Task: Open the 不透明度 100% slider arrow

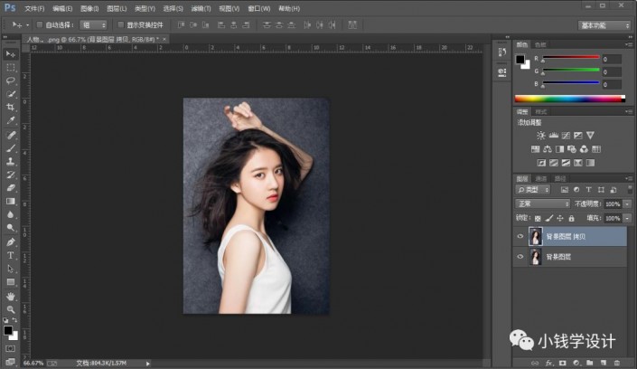Action: point(628,203)
